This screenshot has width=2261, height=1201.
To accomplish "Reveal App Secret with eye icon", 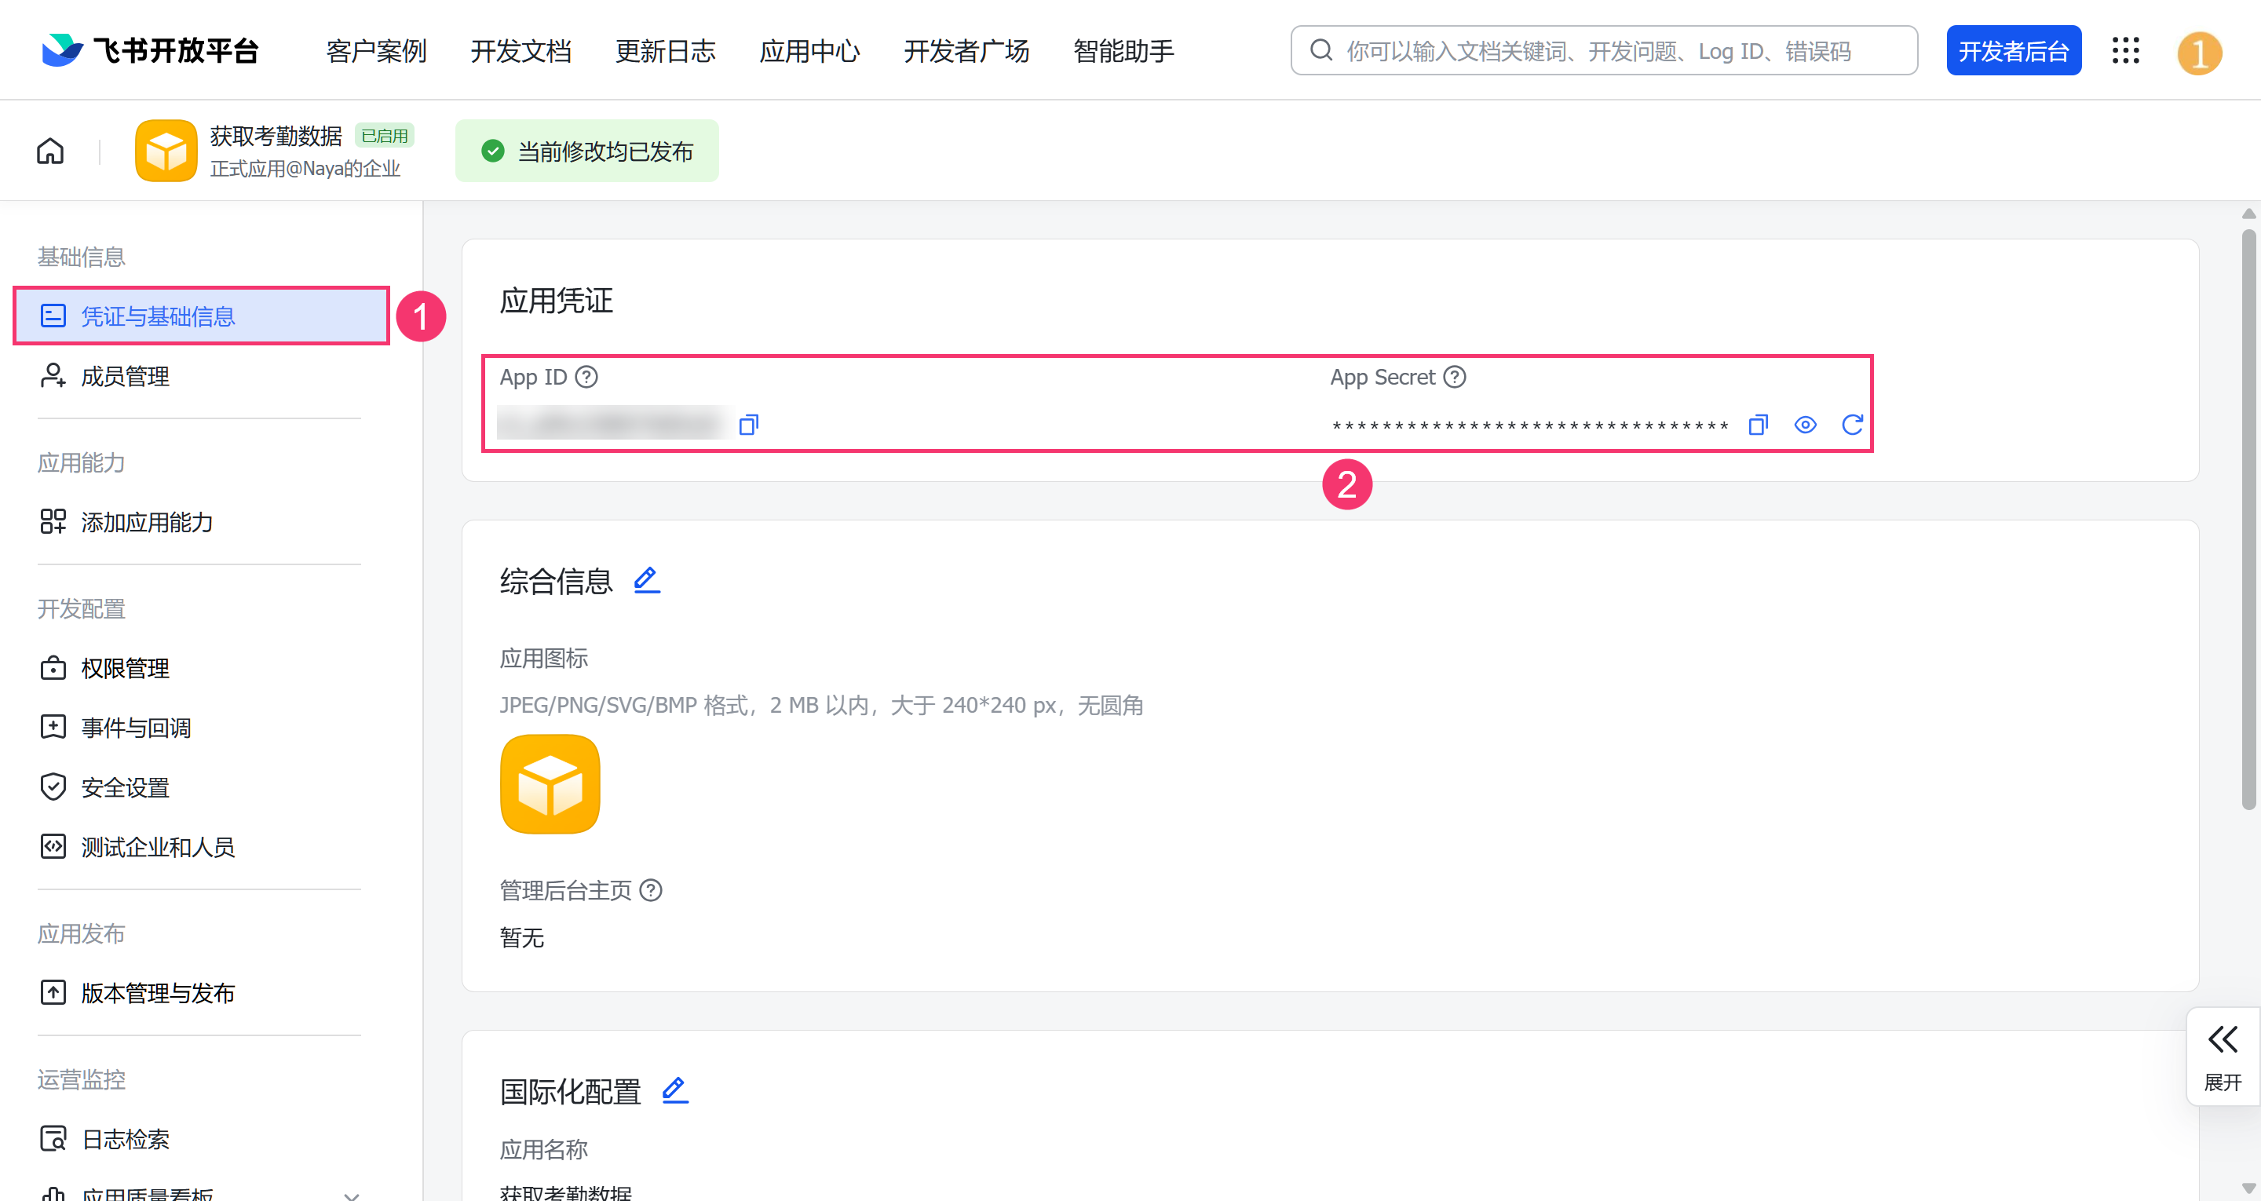I will [1805, 425].
